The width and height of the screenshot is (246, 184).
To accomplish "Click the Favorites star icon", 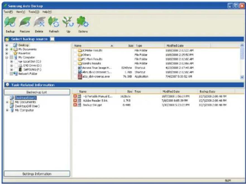I will pyautogui.click(x=15, y=53).
